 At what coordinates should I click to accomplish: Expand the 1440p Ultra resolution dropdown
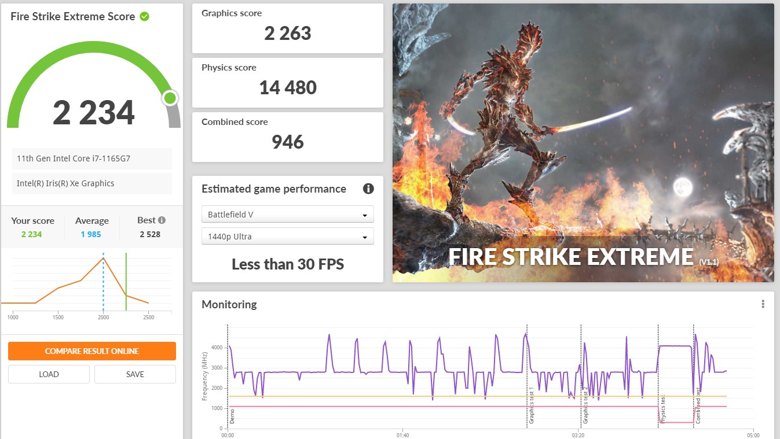pyautogui.click(x=287, y=237)
